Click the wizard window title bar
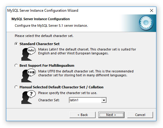The height and width of the screenshot is (128, 163). click(x=77, y=11)
